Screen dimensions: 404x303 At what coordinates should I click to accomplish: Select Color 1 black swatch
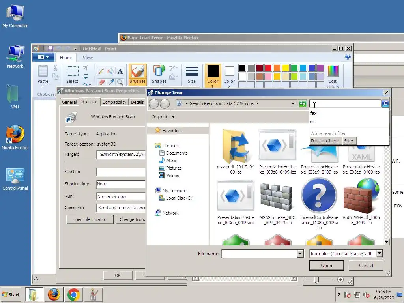click(x=213, y=75)
